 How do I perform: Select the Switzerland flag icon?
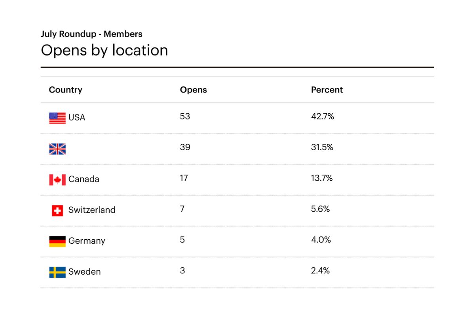(x=57, y=211)
